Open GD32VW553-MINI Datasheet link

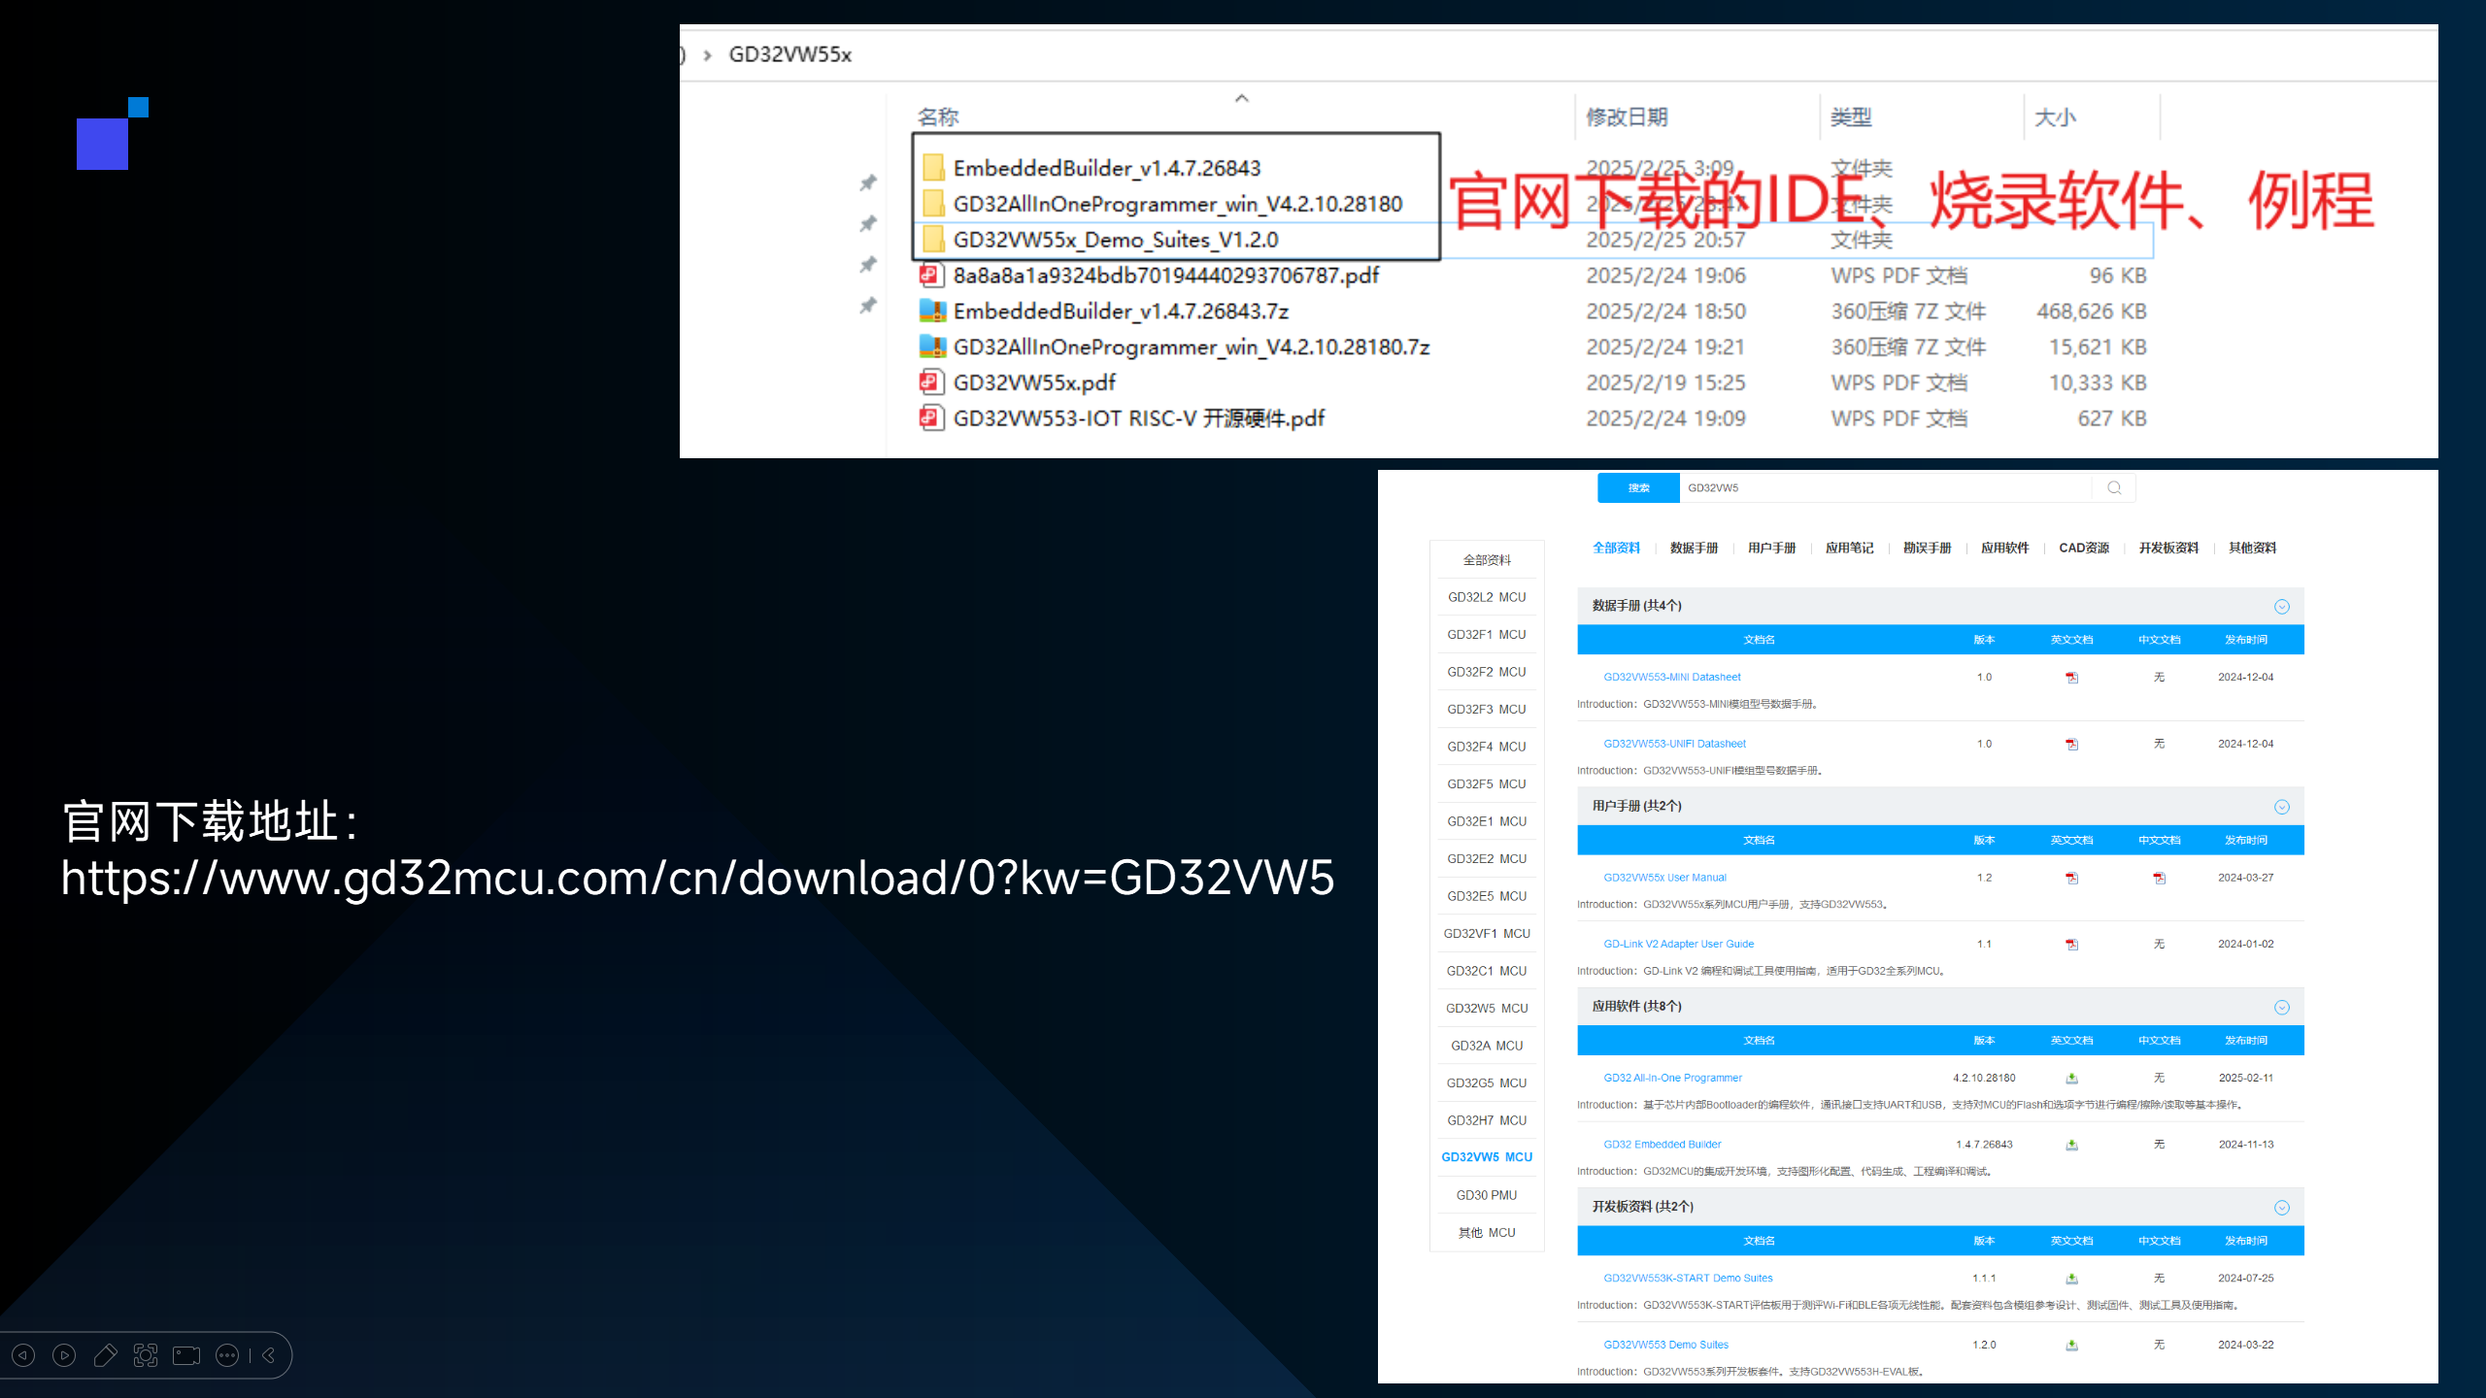(x=1671, y=678)
